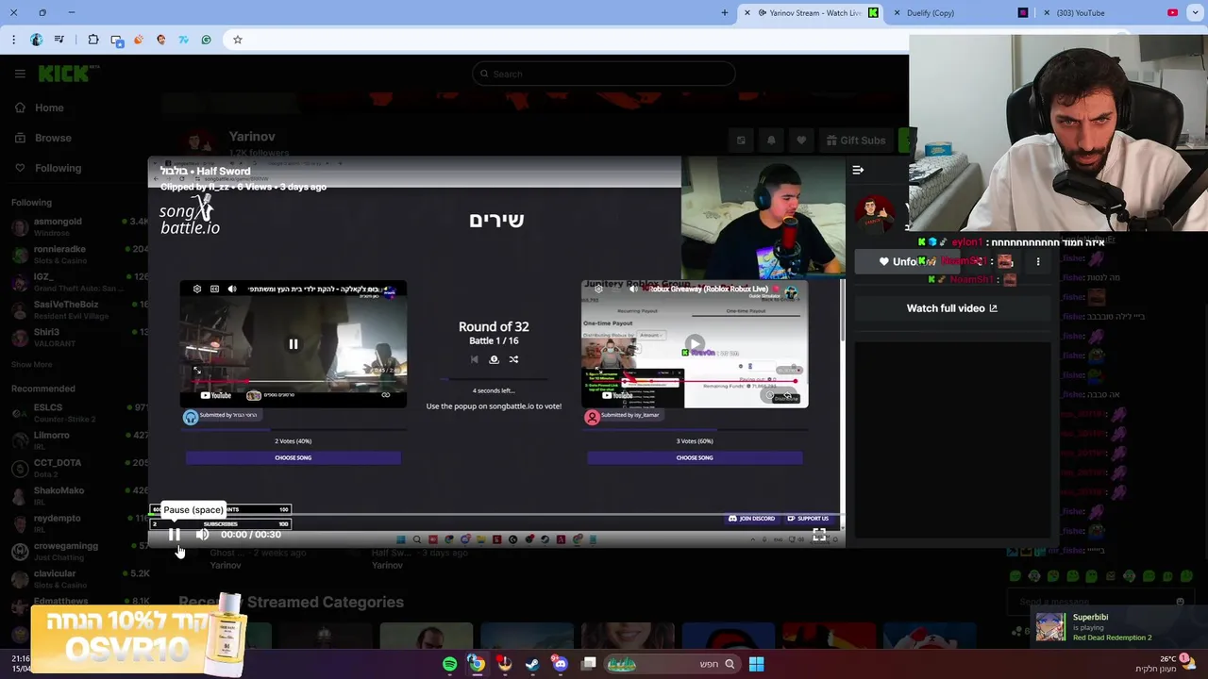Click the Grammarly extension icon

coord(206,40)
